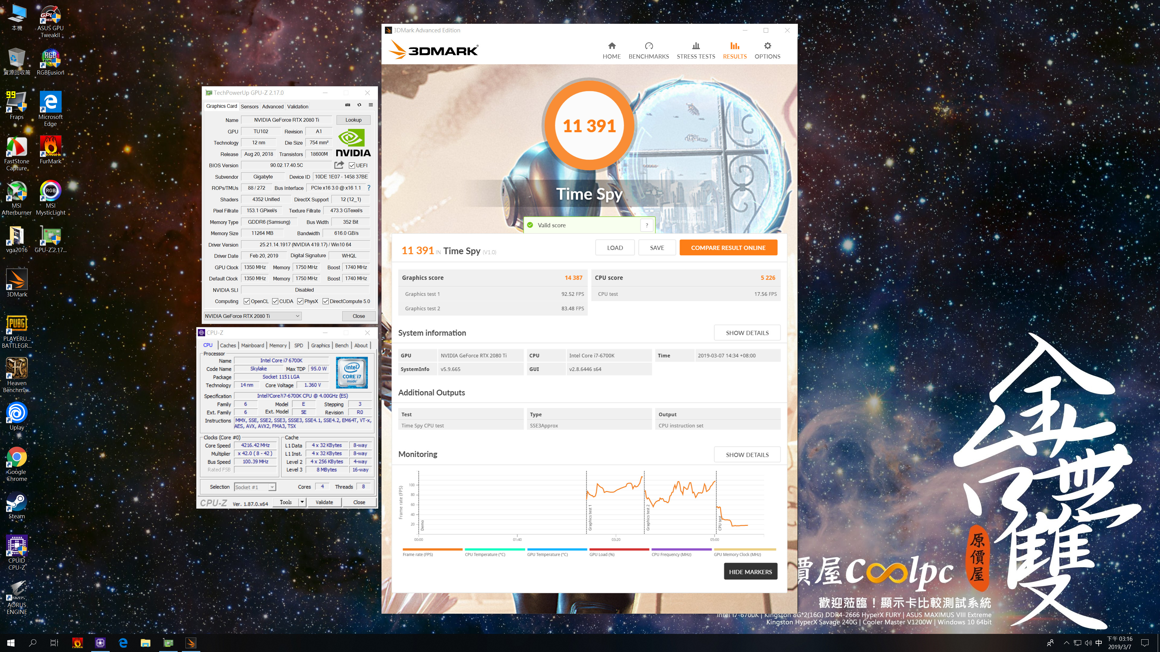Click SAVE result button in 3DMark
The height and width of the screenshot is (652, 1160).
pyautogui.click(x=657, y=248)
